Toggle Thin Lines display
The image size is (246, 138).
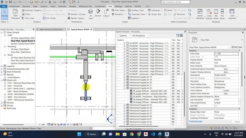(28, 18)
